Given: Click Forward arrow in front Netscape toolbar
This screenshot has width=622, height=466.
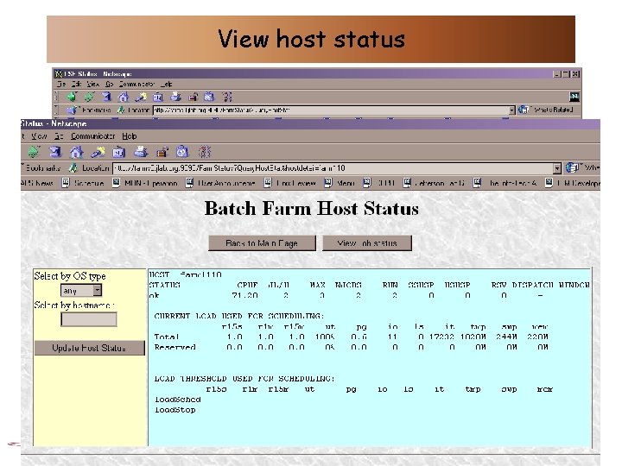Looking at the screenshot, I should [34, 152].
